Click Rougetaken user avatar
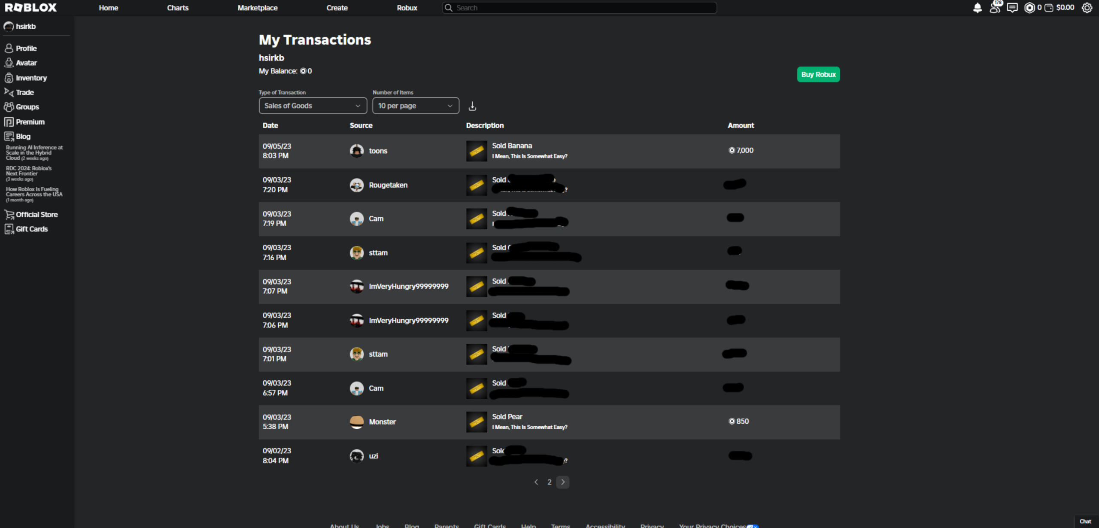 pos(357,185)
